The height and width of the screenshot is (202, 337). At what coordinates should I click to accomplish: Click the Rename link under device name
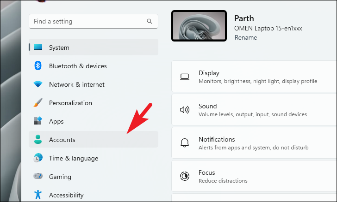[x=246, y=37]
